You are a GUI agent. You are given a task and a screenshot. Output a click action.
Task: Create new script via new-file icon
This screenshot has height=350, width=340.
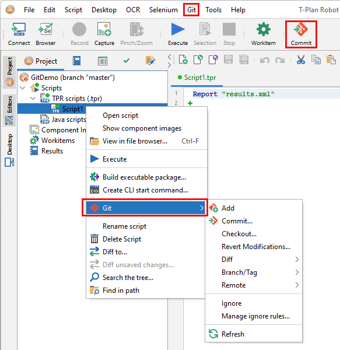(x=183, y=60)
